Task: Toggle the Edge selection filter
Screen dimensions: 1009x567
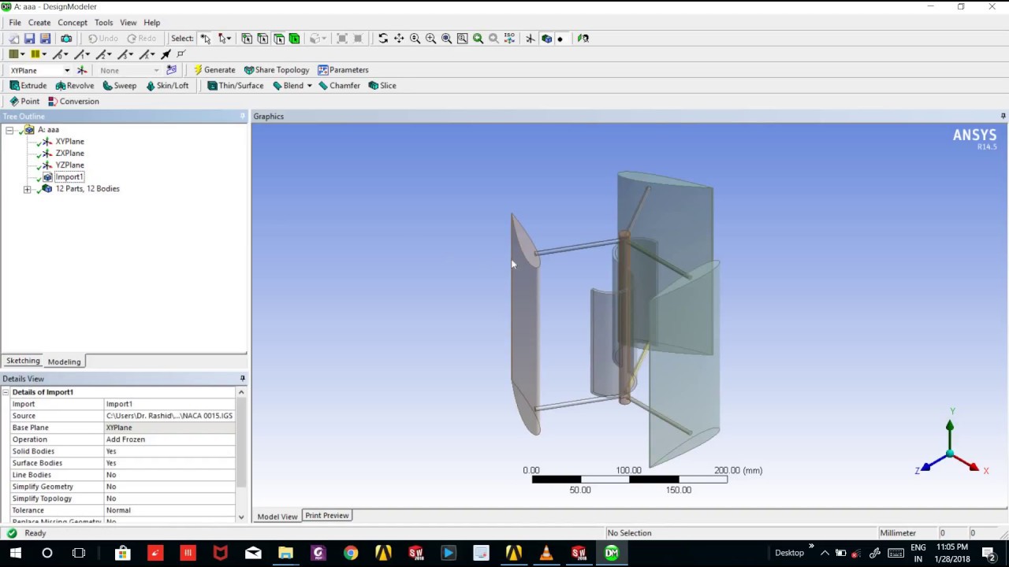Action: (x=262, y=38)
